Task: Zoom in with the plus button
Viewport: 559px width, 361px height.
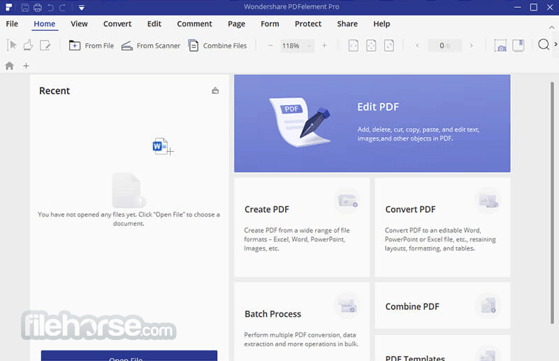Action: [x=324, y=45]
